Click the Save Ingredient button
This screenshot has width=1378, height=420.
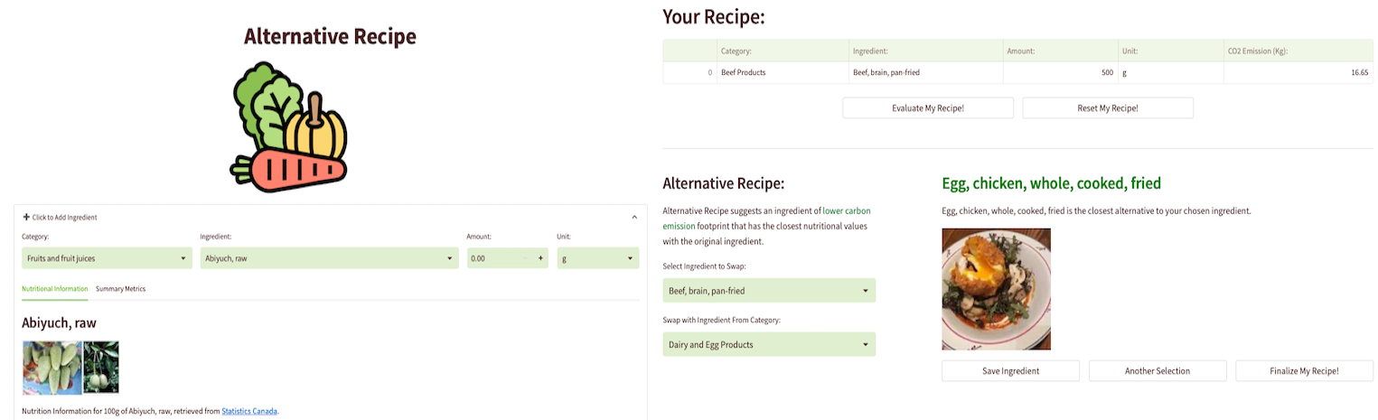click(x=1010, y=371)
